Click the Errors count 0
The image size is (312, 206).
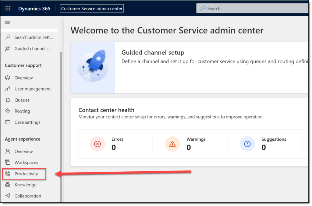click(x=114, y=147)
